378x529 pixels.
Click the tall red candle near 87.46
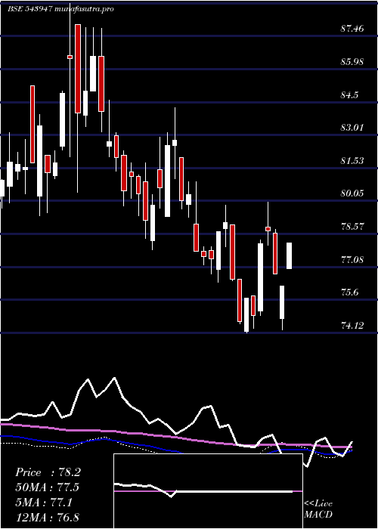click(x=78, y=69)
